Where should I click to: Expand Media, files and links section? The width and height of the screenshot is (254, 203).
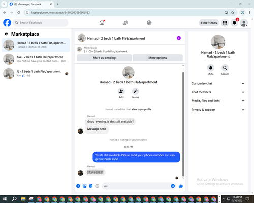pyautogui.click(x=218, y=101)
